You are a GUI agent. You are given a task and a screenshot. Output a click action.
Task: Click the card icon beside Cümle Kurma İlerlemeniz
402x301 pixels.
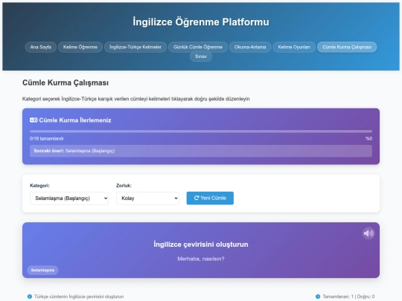tap(33, 120)
